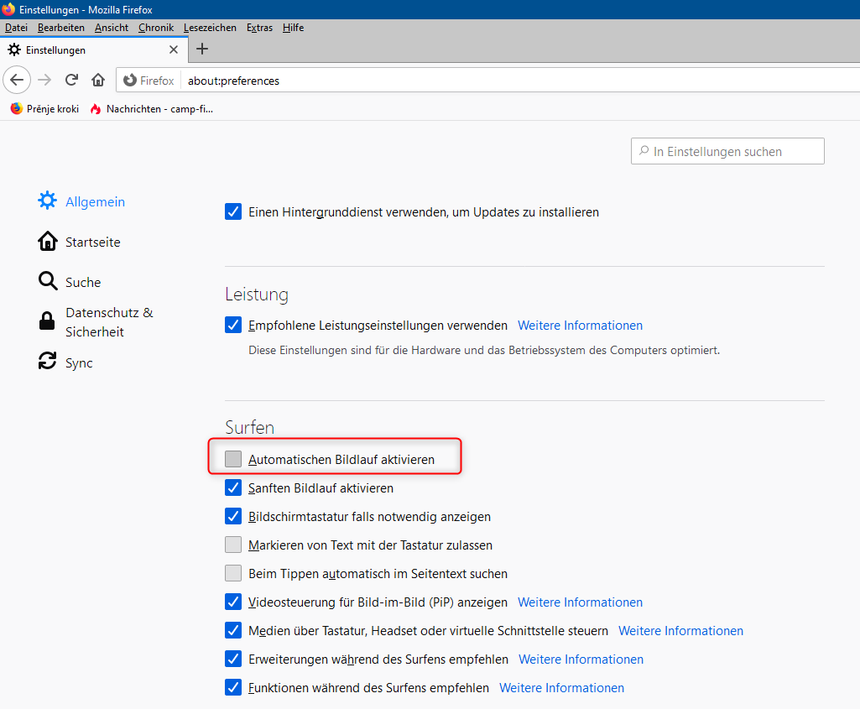The width and height of the screenshot is (860, 709).
Task: Open the Chronik menu
Action: click(x=156, y=28)
